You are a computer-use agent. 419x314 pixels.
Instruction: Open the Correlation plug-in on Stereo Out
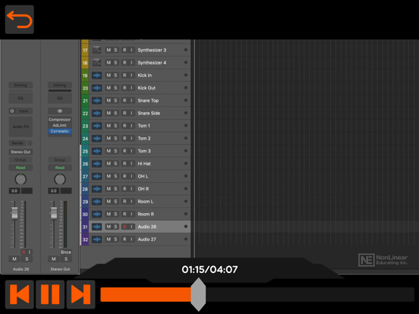click(60, 131)
